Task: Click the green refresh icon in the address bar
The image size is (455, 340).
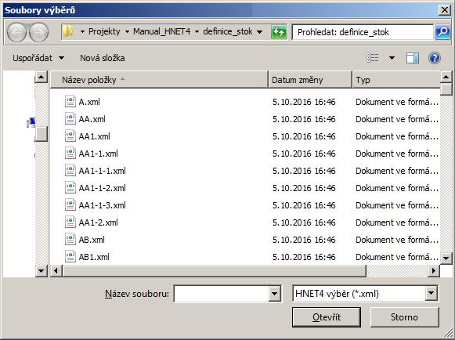Action: [x=279, y=31]
